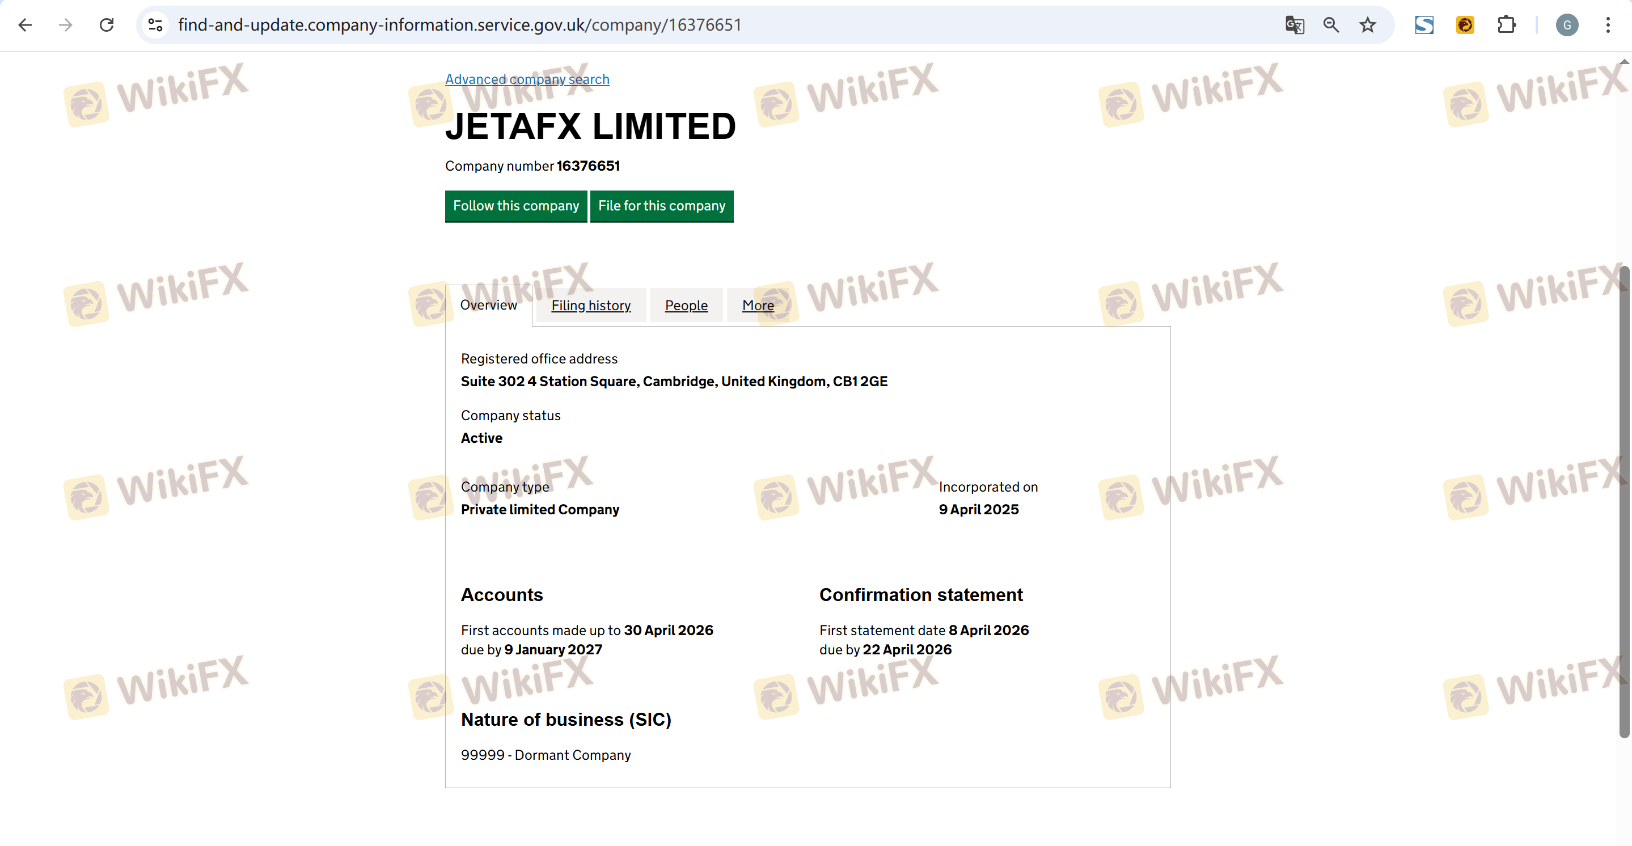Switch to the People tab
This screenshot has height=846, width=1632.
coord(686,306)
